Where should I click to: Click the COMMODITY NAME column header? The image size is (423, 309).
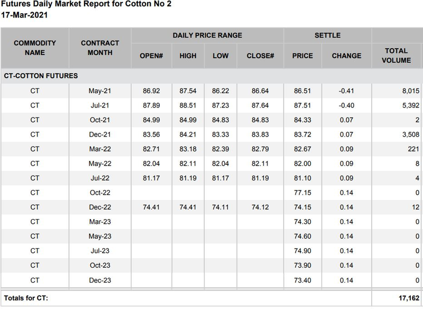pyautogui.click(x=34, y=48)
